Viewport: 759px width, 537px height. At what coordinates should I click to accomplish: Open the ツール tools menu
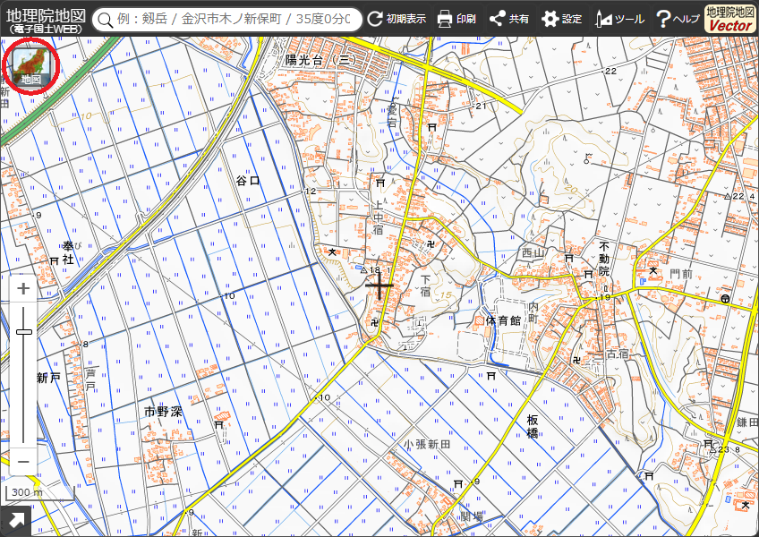(620, 19)
